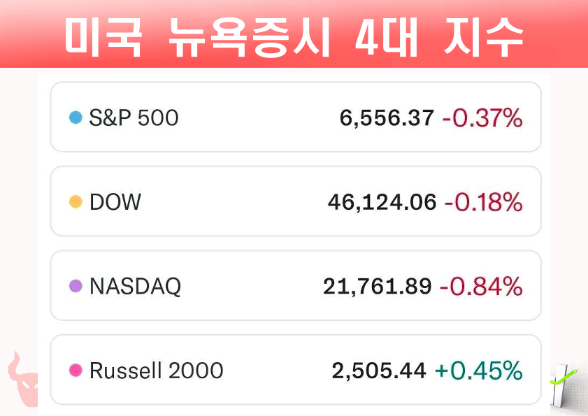Click the blue dot beside S&P 500
Viewport: 588px width, 416px height.
(x=76, y=118)
